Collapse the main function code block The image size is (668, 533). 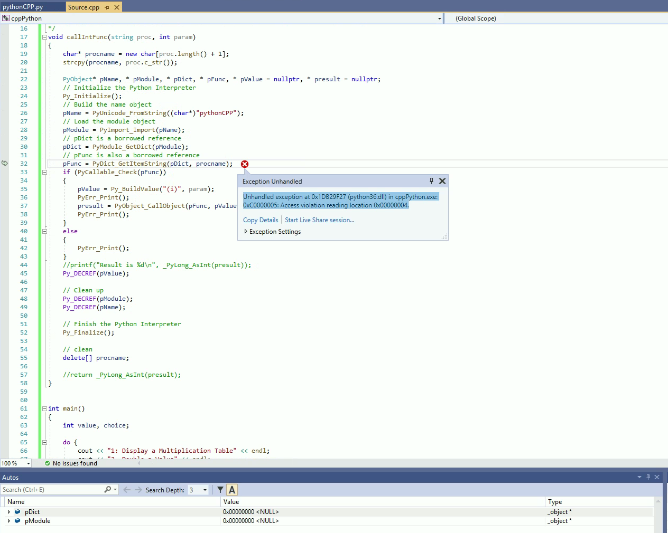click(x=44, y=408)
